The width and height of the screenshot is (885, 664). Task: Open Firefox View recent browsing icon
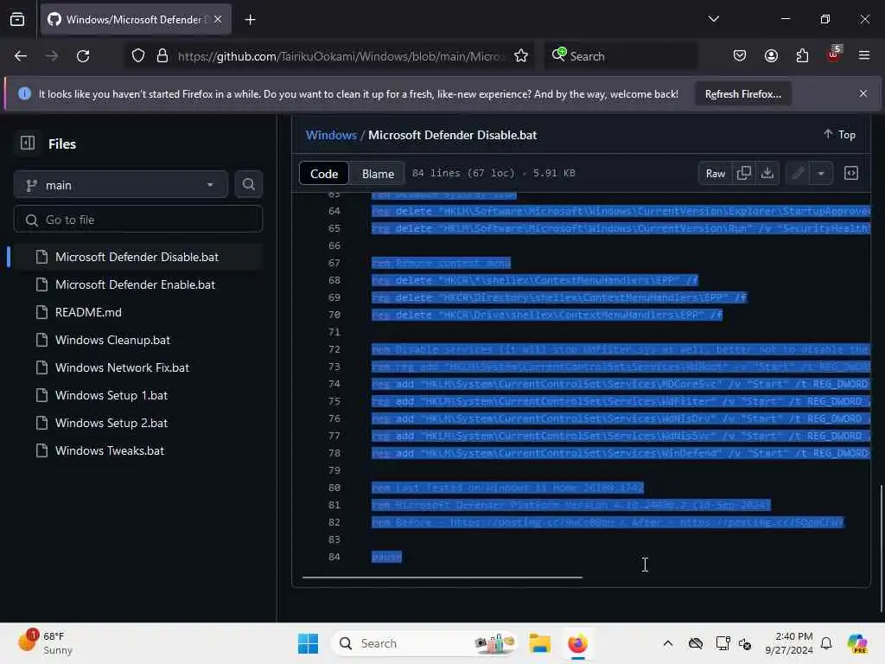pos(17,20)
